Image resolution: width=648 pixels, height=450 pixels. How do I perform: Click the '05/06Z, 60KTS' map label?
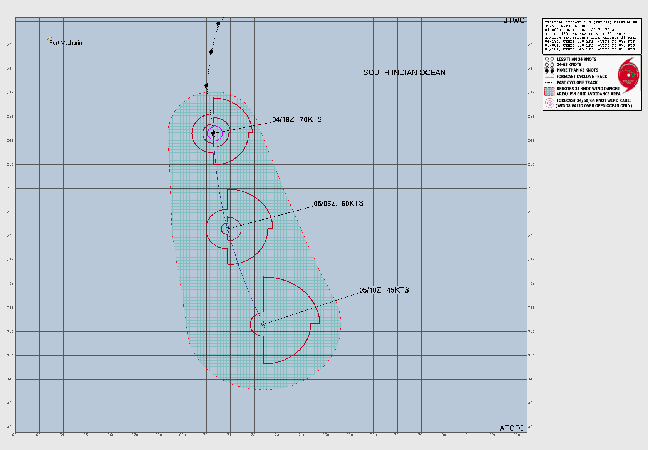[x=338, y=204]
